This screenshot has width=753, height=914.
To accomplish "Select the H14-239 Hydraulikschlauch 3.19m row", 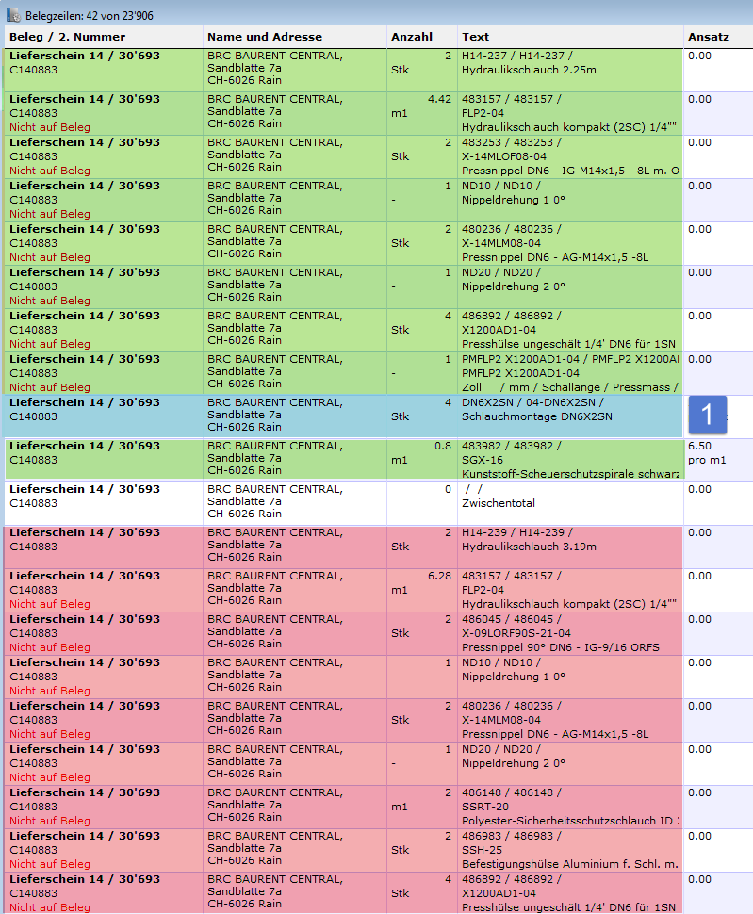I will tap(569, 547).
